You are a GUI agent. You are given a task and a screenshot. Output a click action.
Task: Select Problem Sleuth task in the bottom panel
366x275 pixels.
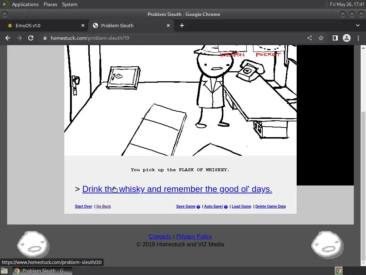click(x=42, y=271)
